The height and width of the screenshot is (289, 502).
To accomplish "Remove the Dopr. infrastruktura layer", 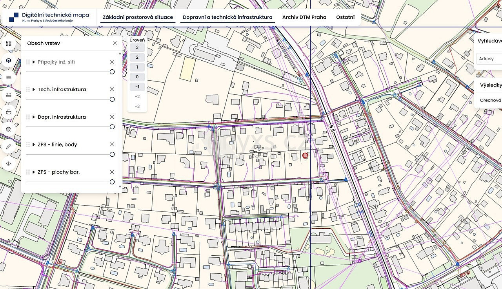I will (112, 117).
